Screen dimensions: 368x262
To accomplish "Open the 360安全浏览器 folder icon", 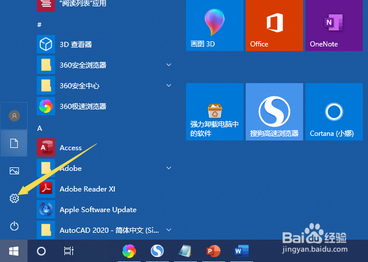I will click(46, 65).
